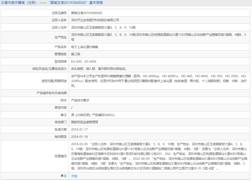Click the 注册人住所 label
The height and width of the screenshot is (181, 252).
tap(59, 28)
